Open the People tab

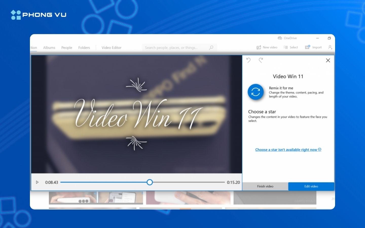pyautogui.click(x=66, y=47)
